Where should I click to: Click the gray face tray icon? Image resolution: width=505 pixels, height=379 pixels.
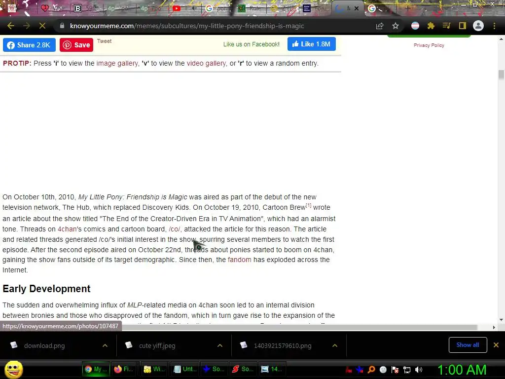383,370
